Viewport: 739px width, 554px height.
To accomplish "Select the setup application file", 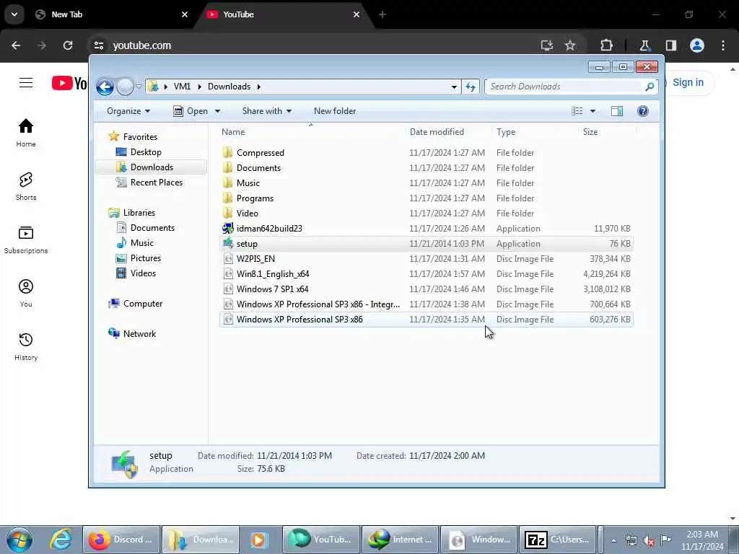I will click(427, 244).
